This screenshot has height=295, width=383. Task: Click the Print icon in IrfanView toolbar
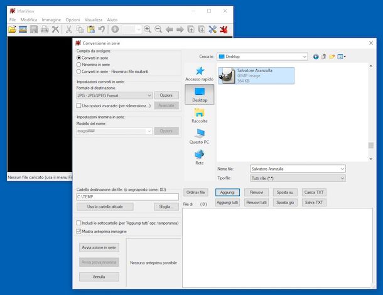pos(45,29)
